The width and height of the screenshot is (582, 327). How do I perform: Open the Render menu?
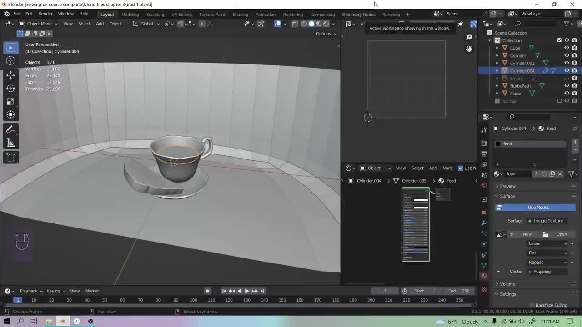[x=45, y=14]
